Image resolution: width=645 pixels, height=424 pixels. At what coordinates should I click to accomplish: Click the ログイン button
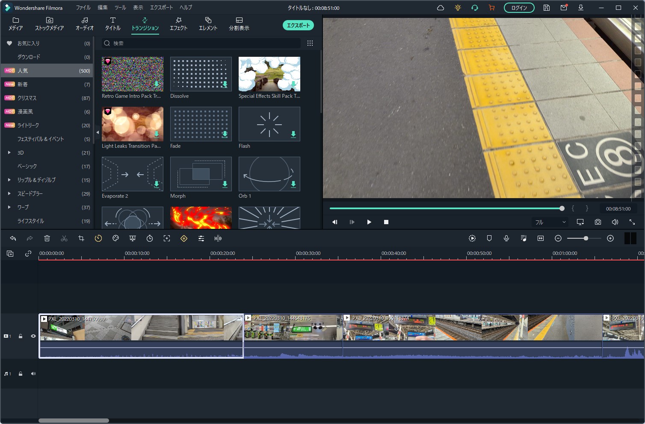[x=519, y=8]
